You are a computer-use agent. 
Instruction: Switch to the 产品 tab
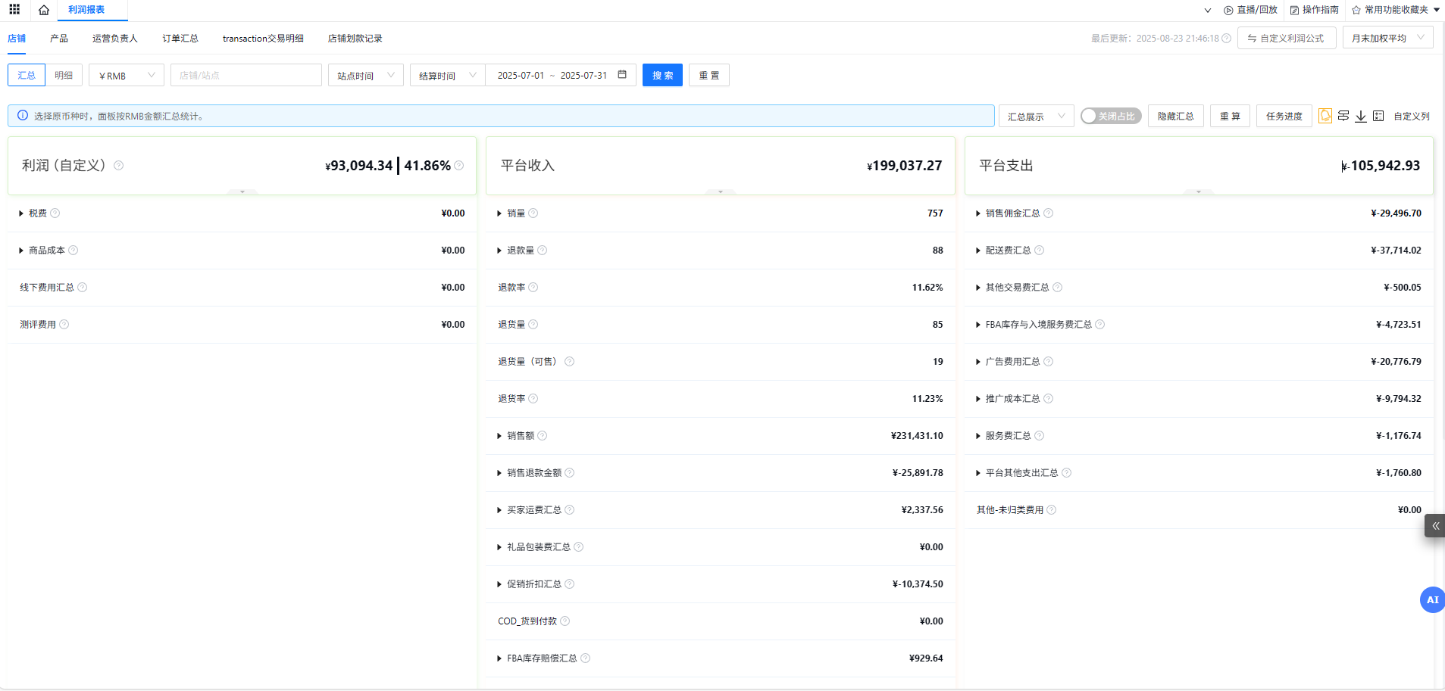point(59,39)
